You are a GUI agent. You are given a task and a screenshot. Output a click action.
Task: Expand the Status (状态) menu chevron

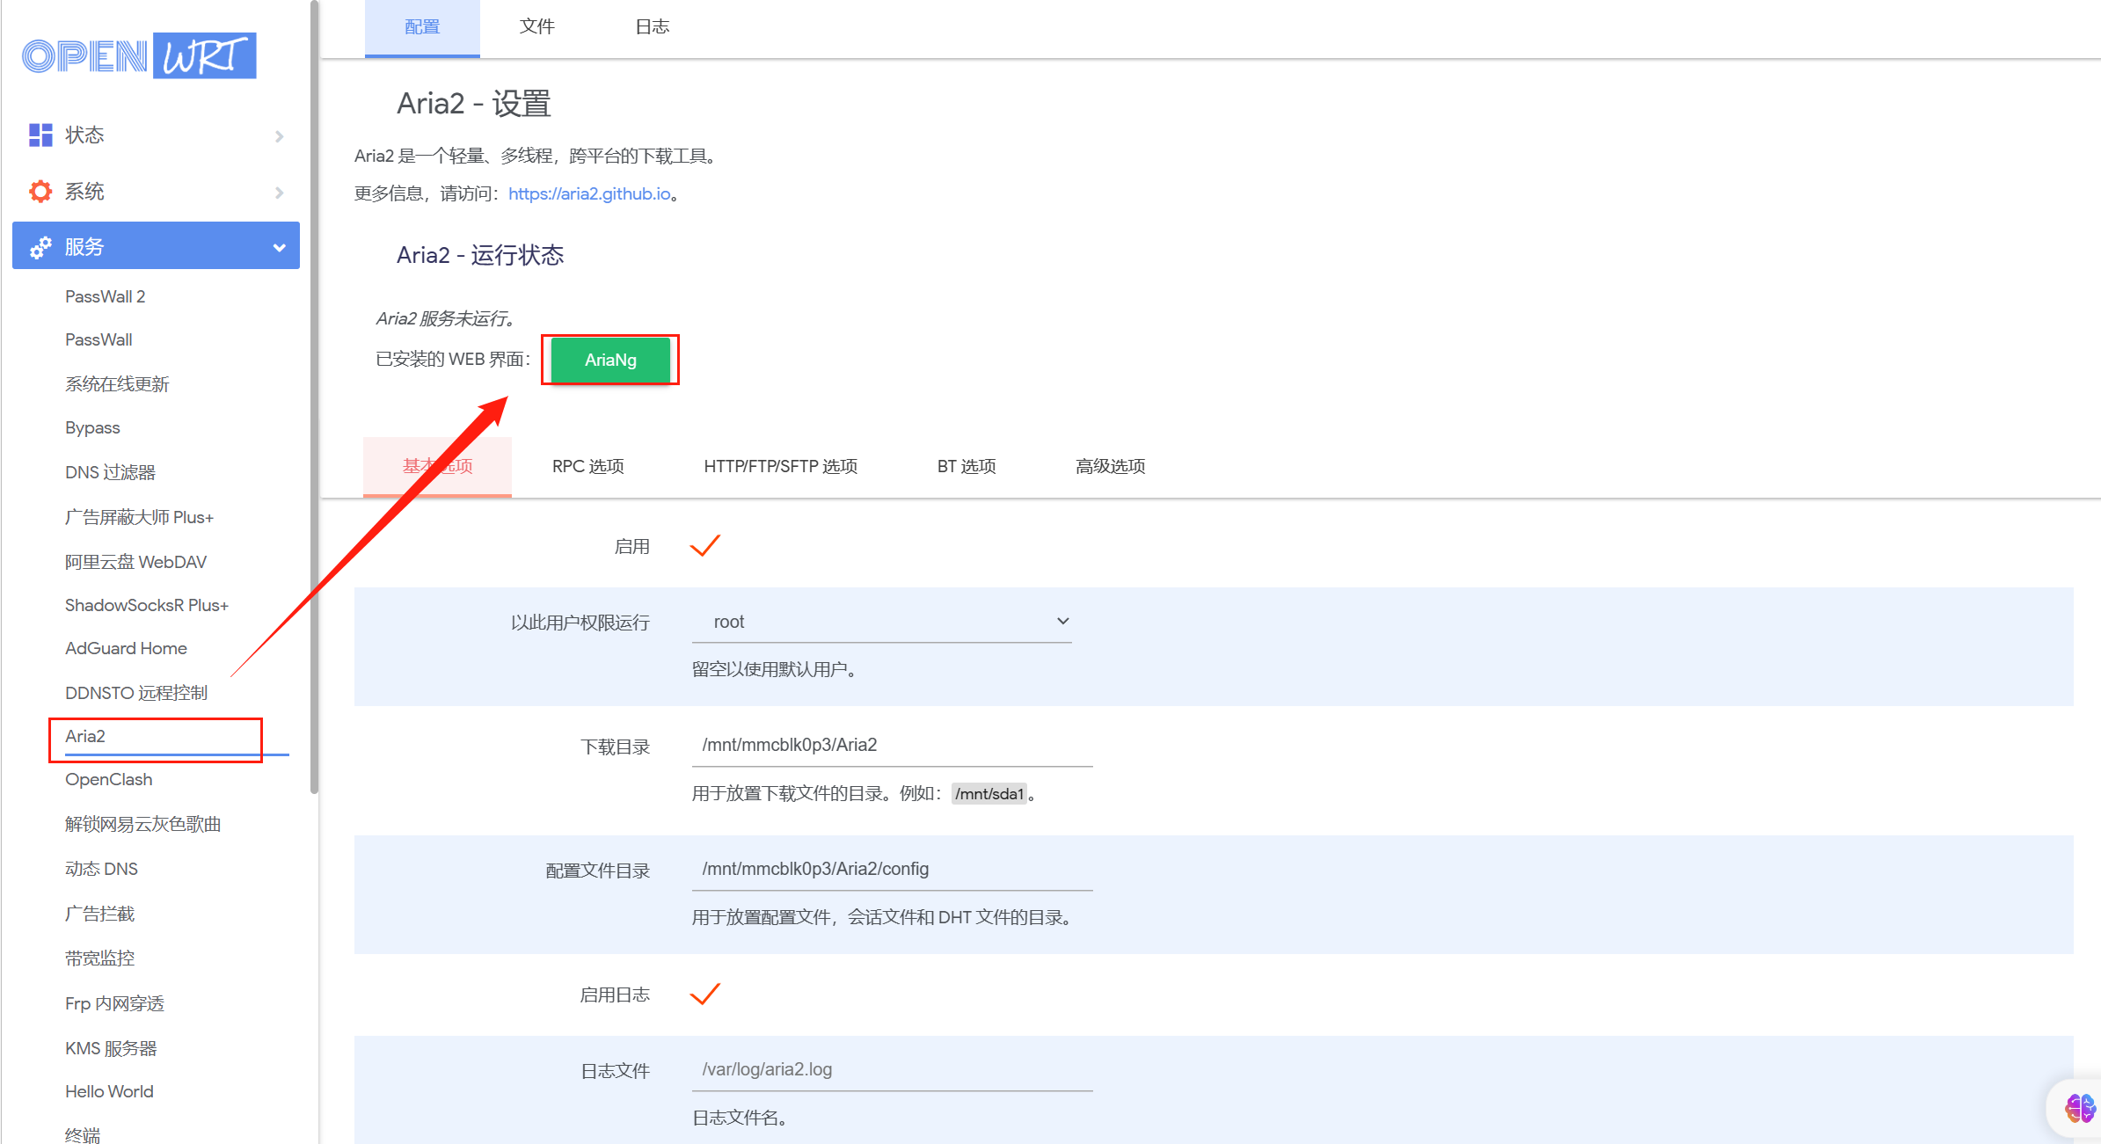coord(279,136)
